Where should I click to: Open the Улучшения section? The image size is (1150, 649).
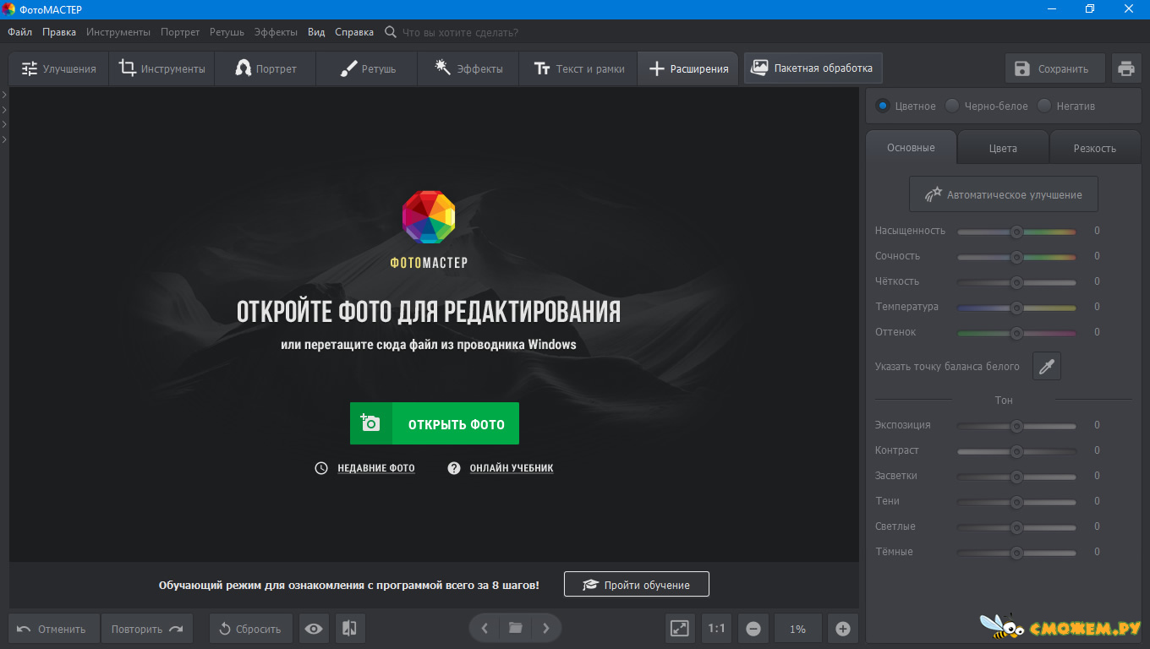pos(58,68)
